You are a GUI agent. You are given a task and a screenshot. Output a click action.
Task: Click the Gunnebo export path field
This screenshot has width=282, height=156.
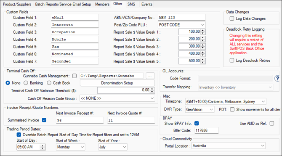(x=112, y=76)
